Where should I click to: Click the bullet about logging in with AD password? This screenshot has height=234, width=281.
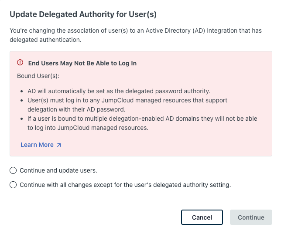pos(127,105)
